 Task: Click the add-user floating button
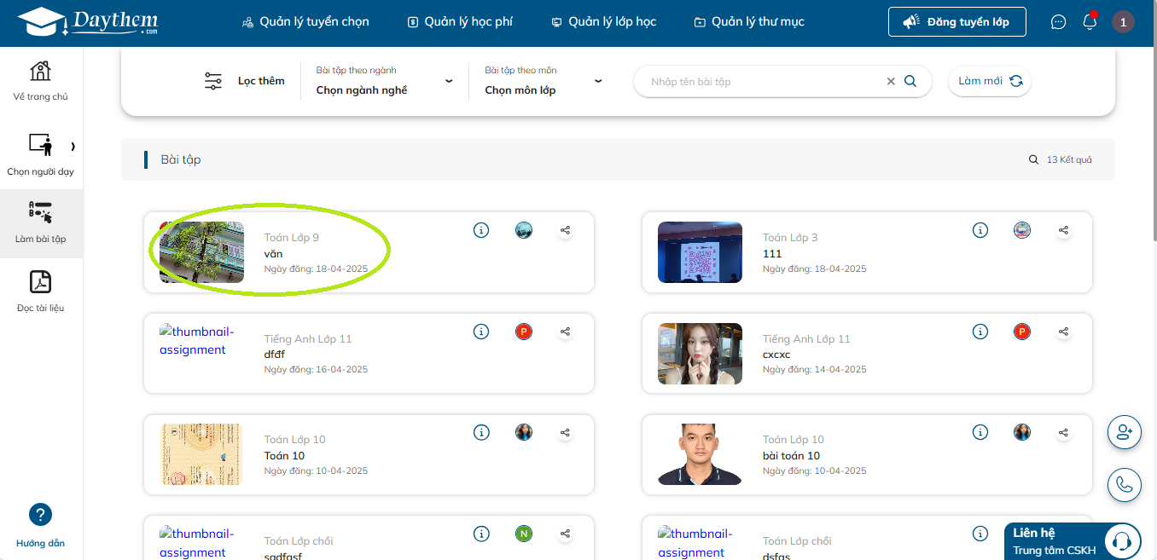click(1124, 432)
